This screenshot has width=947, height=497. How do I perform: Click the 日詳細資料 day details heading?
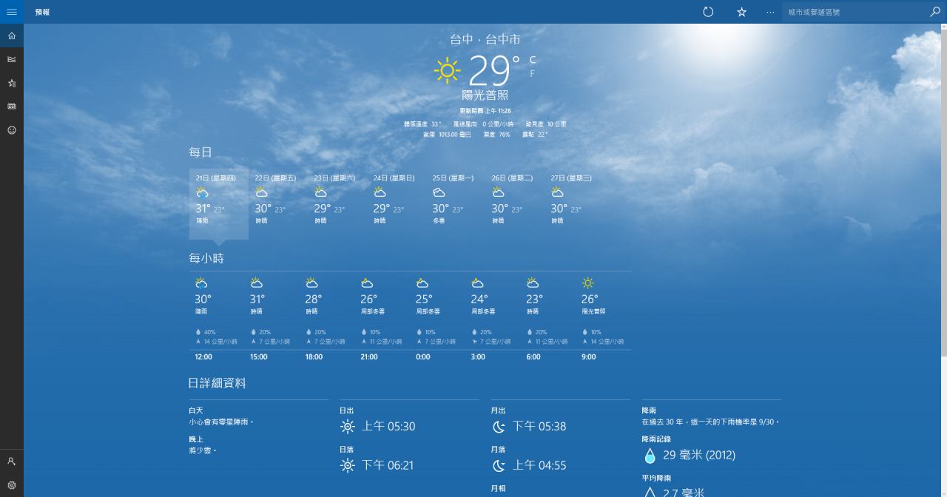click(218, 383)
